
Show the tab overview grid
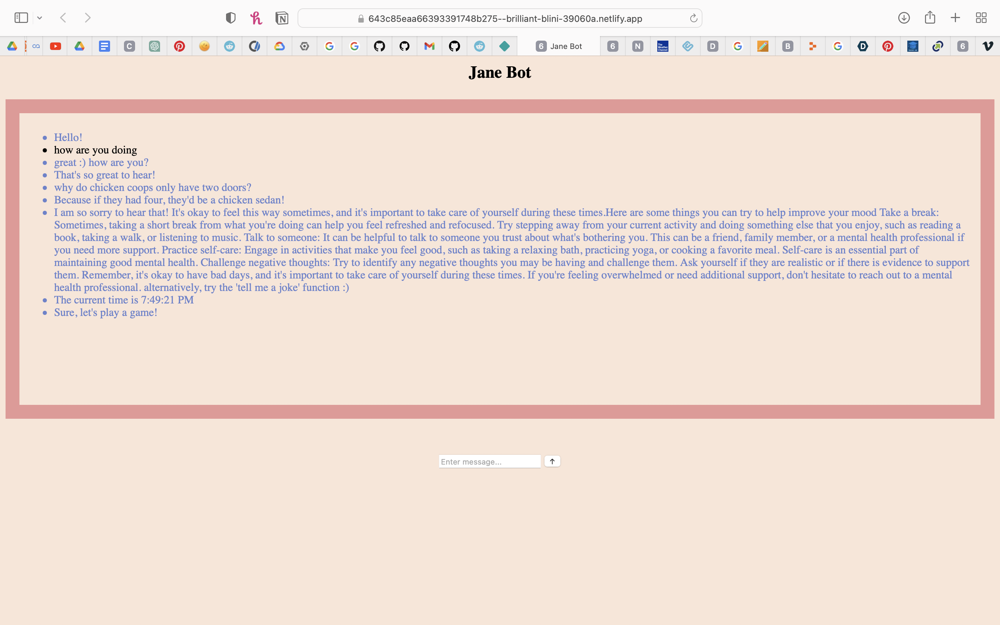981,18
